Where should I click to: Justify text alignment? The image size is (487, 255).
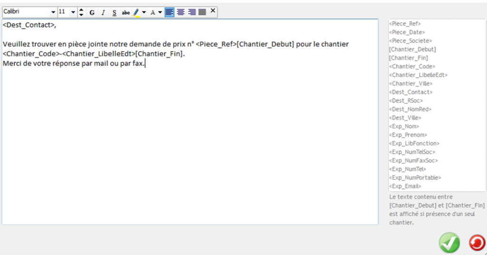tap(202, 12)
